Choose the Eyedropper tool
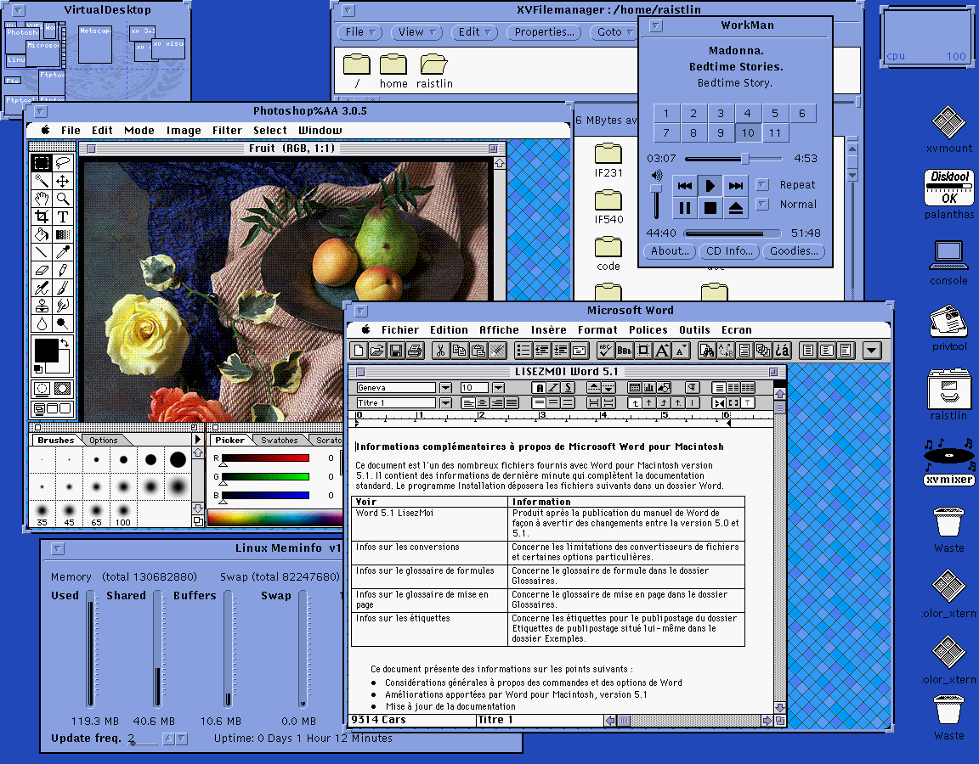Screen dimensions: 979x764 click(x=63, y=252)
